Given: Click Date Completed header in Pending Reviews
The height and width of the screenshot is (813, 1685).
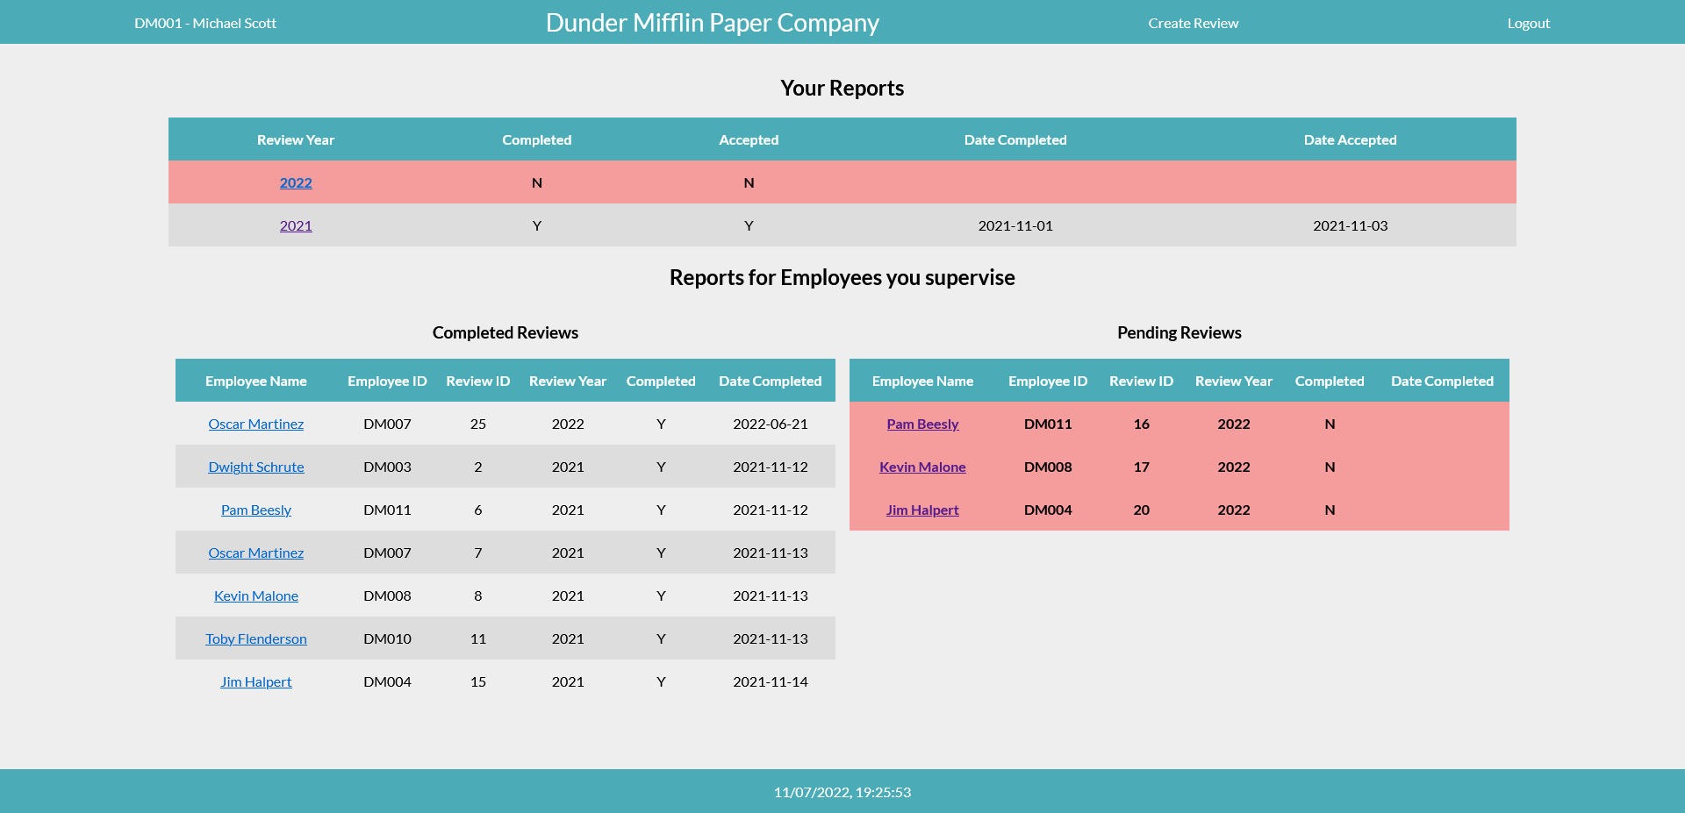Looking at the screenshot, I should click(1442, 381).
